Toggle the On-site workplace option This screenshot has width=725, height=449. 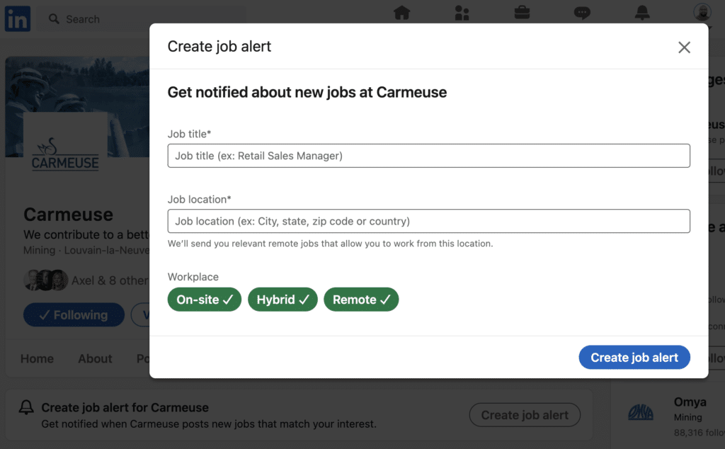point(205,300)
